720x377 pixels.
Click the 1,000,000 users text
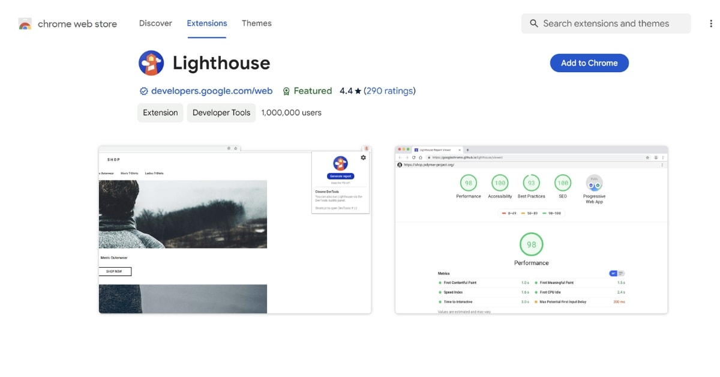292,112
